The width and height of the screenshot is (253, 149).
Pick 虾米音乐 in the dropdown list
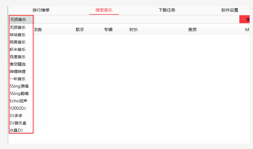18,49
